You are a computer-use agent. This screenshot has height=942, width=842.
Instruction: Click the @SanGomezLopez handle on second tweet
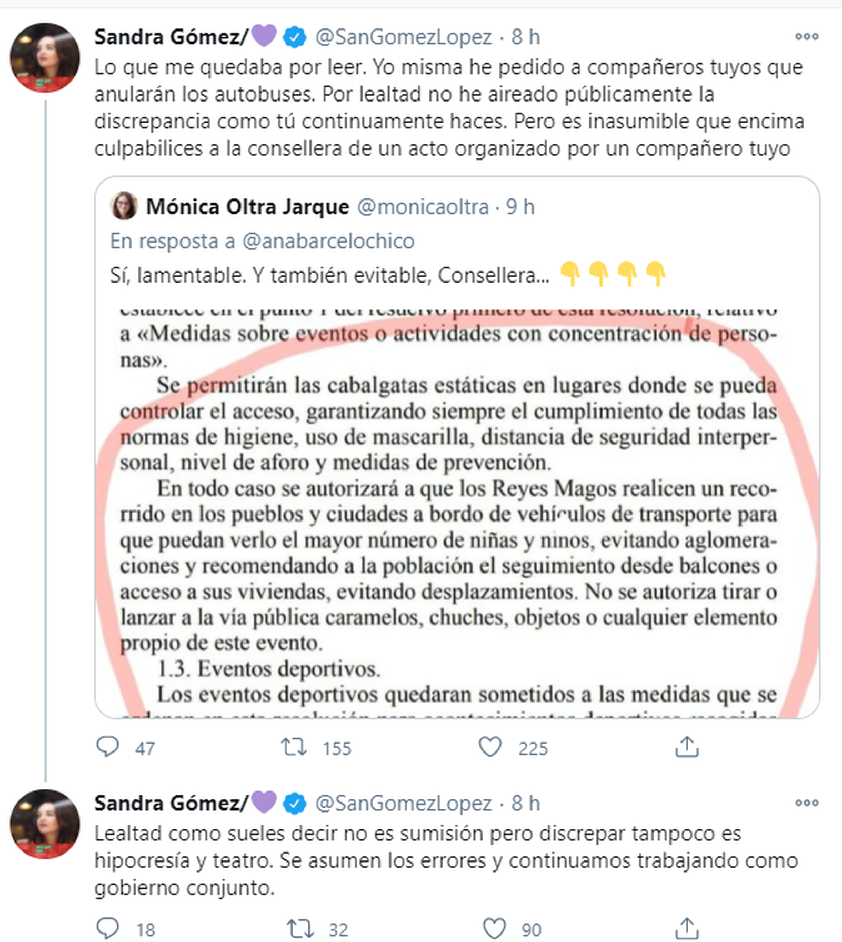pos(403,804)
